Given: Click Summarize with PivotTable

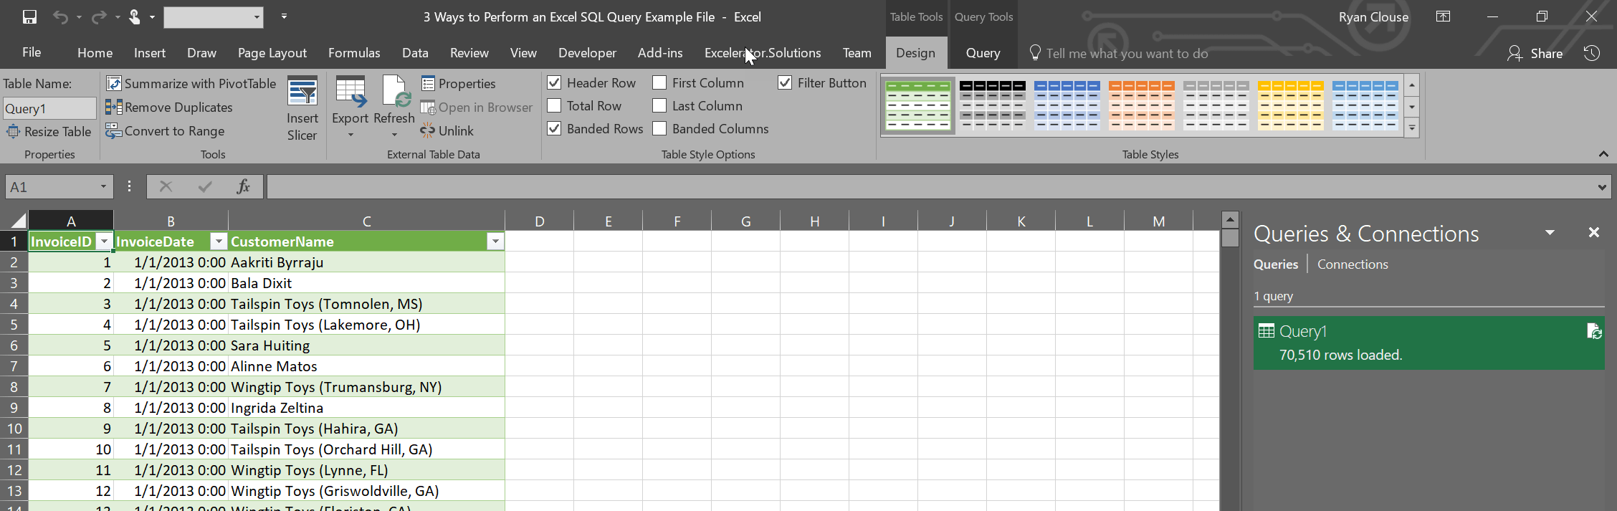Looking at the screenshot, I should [191, 83].
